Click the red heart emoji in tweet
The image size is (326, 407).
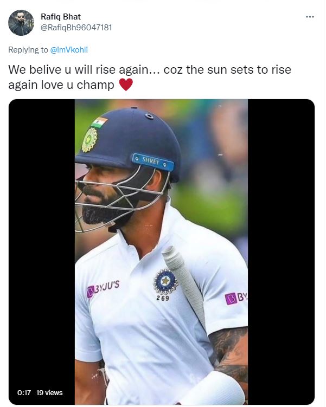click(x=126, y=85)
